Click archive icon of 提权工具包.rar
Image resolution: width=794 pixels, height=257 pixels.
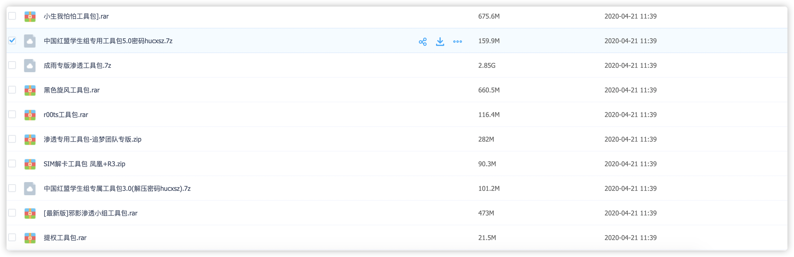(30, 238)
